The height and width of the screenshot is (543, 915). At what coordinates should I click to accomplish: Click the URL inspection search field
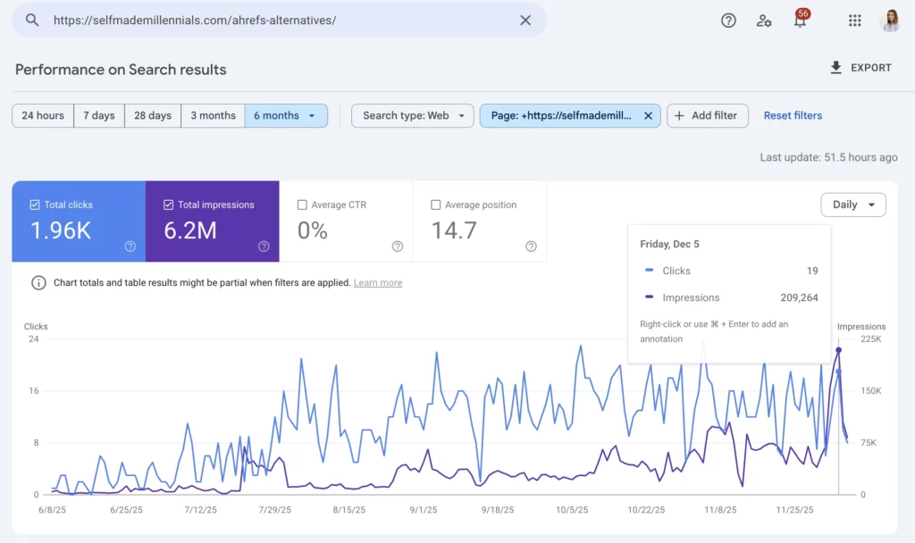277,20
